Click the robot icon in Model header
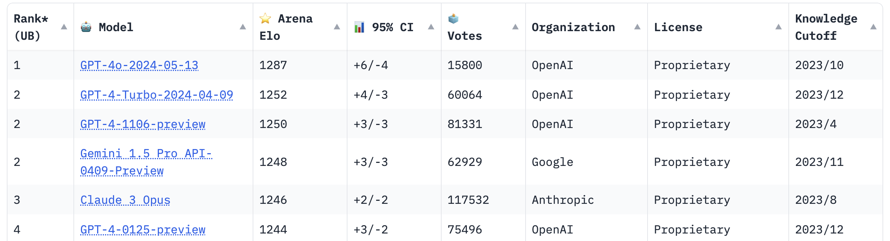This screenshot has width=890, height=241. pyautogui.click(x=86, y=27)
